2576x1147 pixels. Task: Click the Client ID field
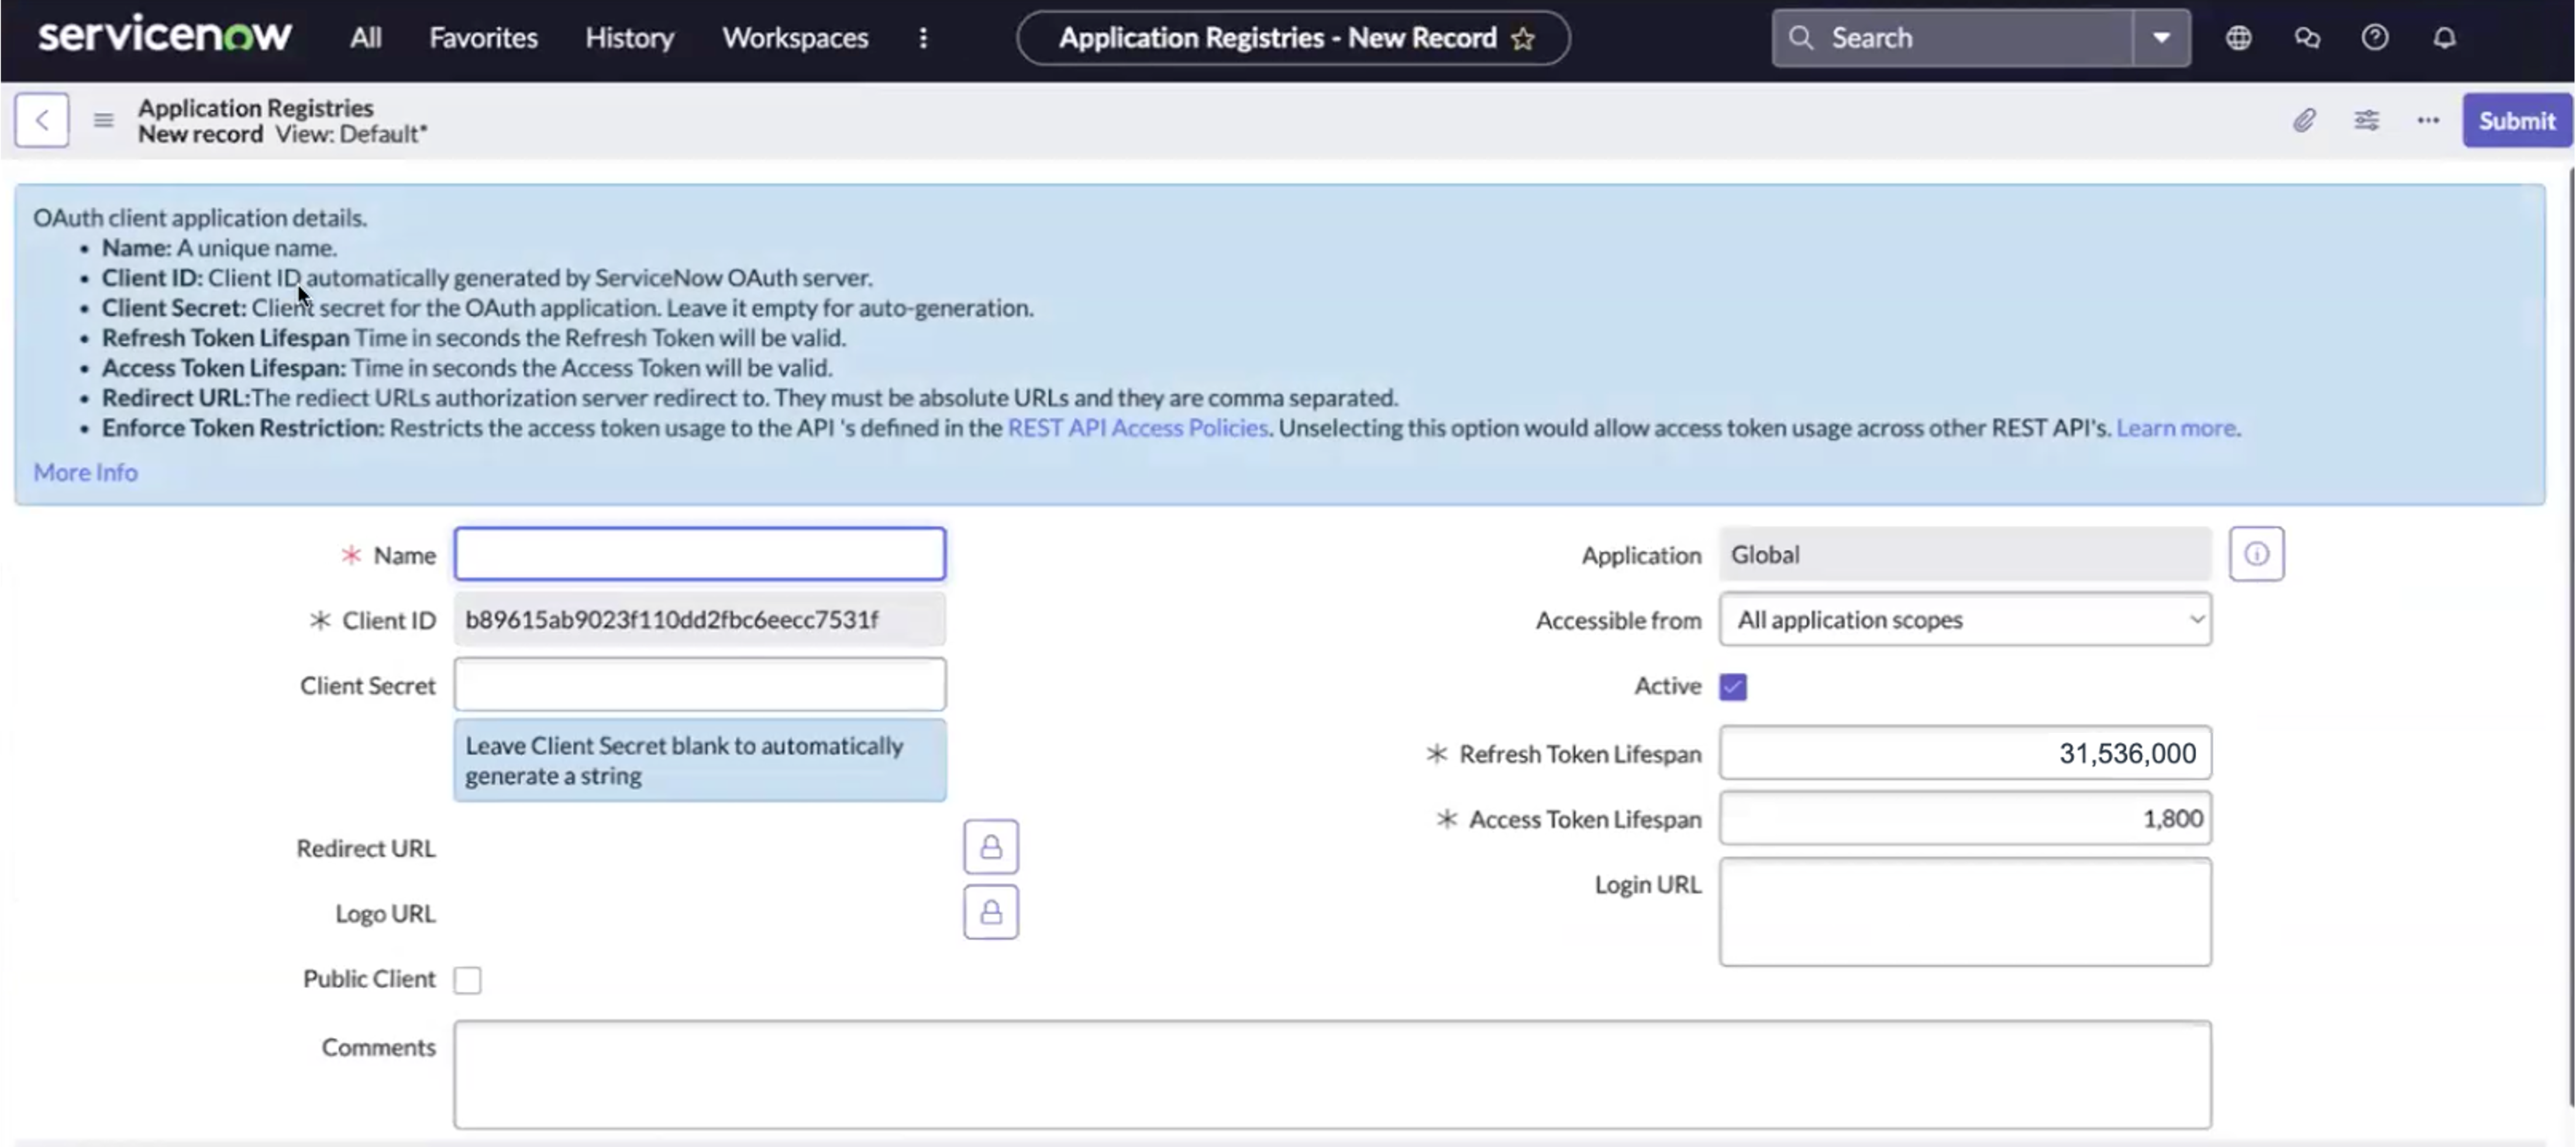click(699, 620)
